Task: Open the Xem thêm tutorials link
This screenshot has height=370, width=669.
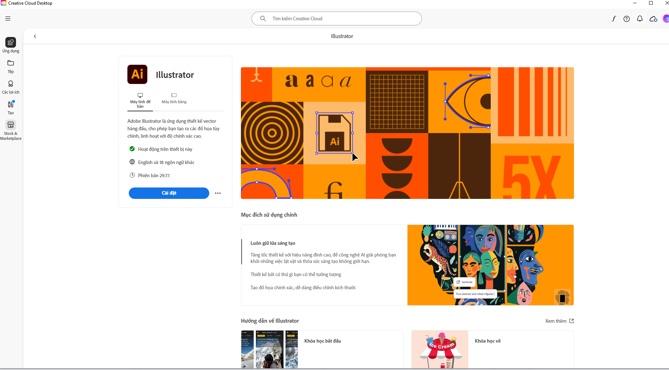Action: click(559, 321)
